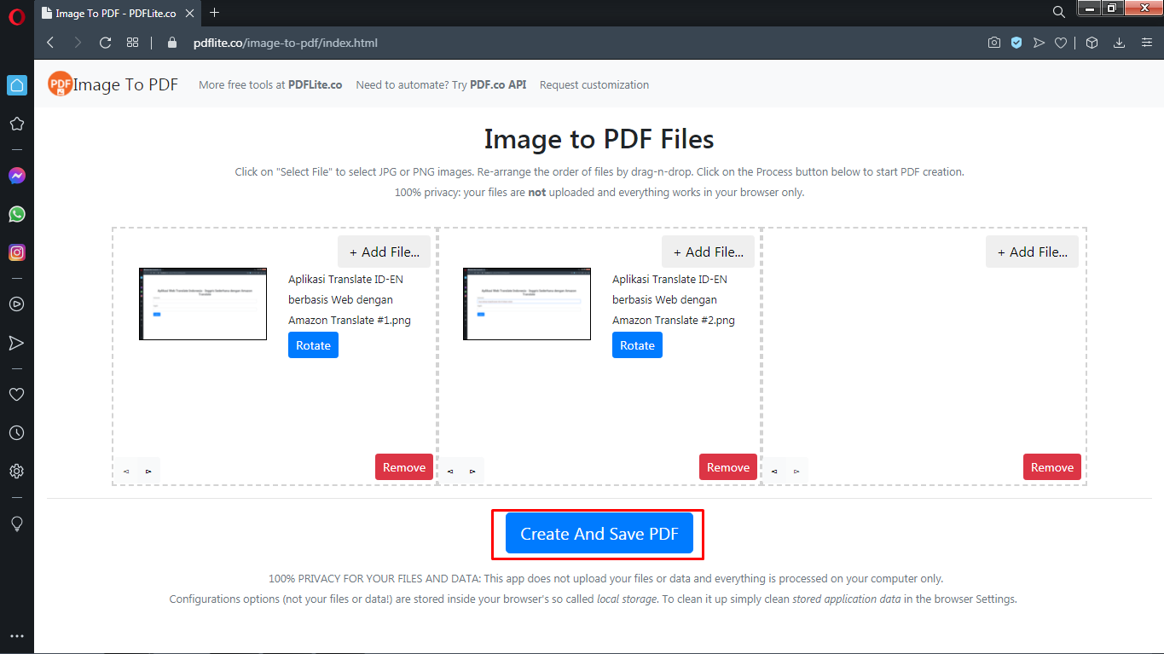Open Opera Settings from the sidebar

pyautogui.click(x=16, y=471)
